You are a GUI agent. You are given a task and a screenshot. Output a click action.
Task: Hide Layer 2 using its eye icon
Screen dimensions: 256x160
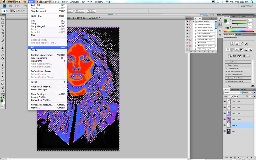225,125
